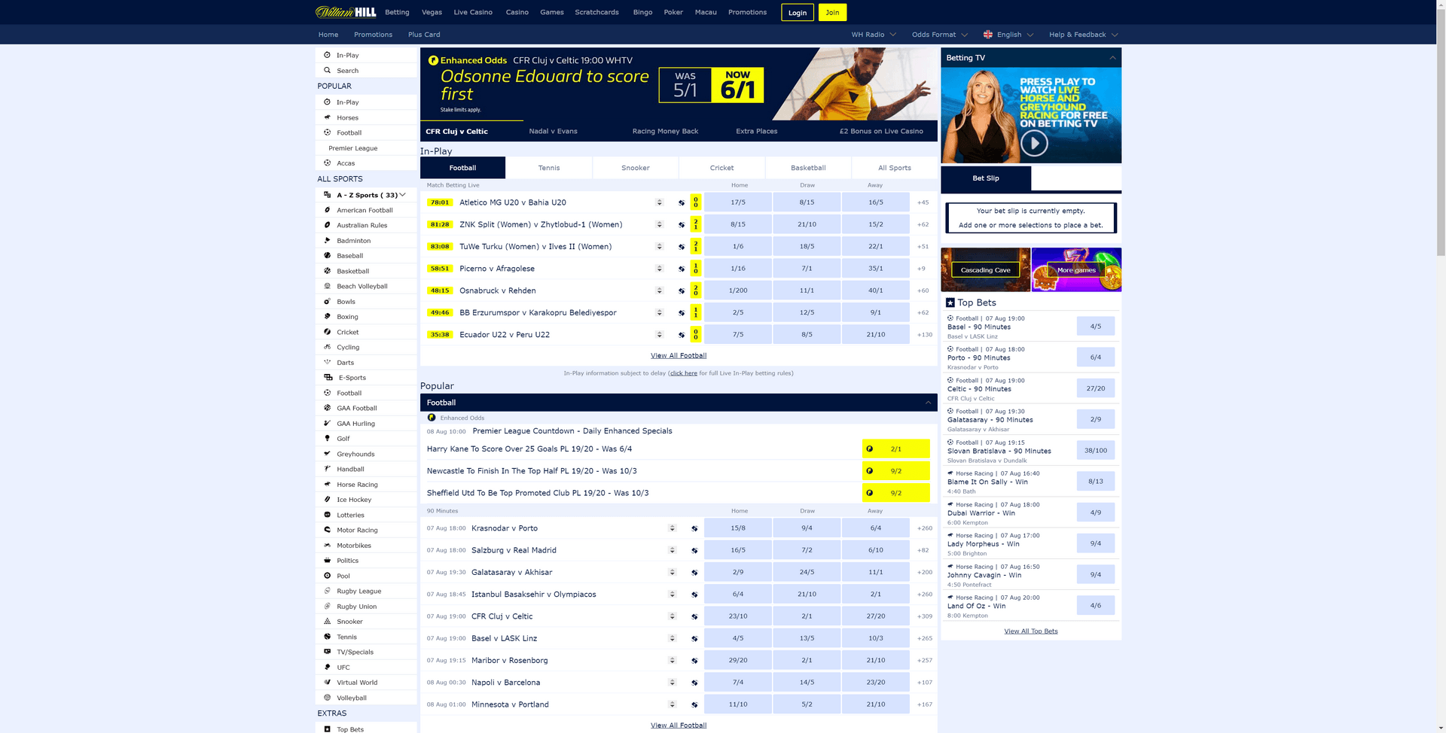Collapse the Betting TV panel

(1112, 58)
